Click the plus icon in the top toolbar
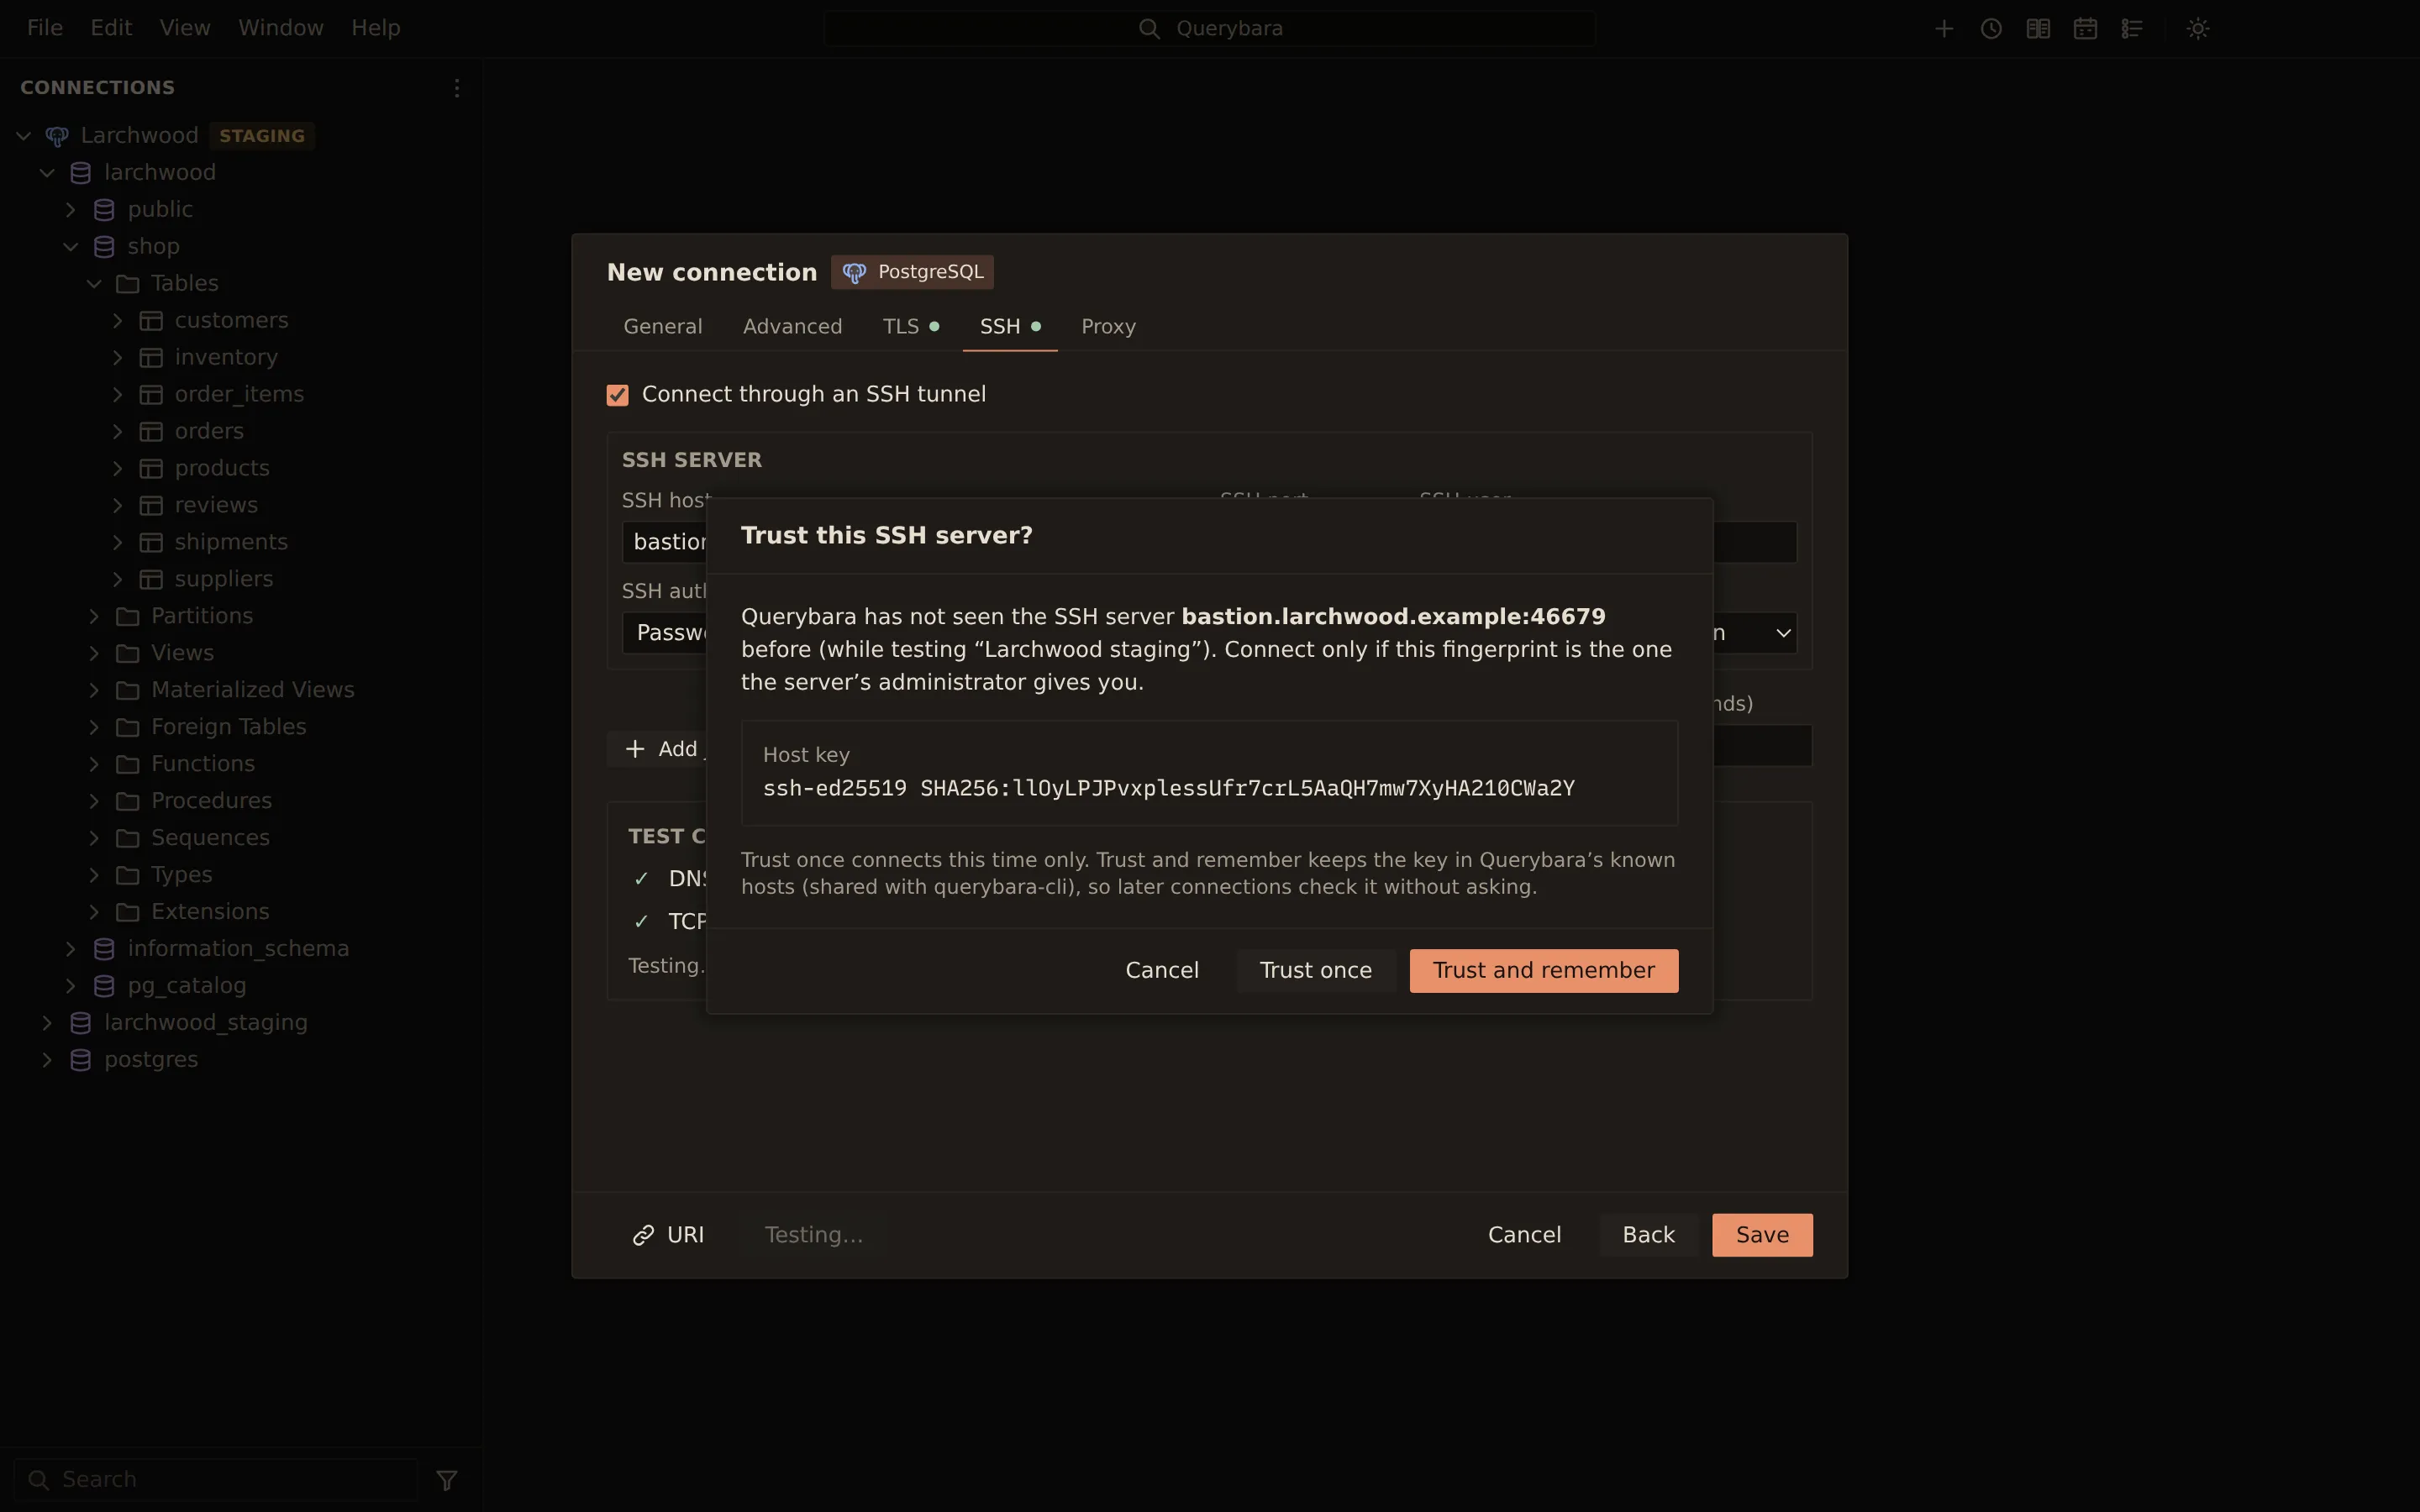The height and width of the screenshot is (1512, 2420). 1944,28
